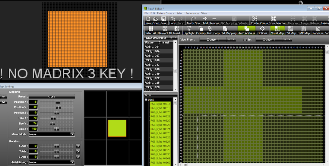Open a patch file via Open
This screenshot has width=329, height=166.
pyautogui.click(x=156, y=19)
